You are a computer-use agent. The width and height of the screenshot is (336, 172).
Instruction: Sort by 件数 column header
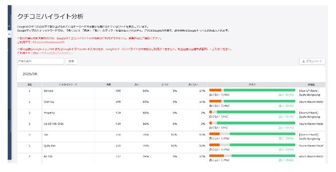click(109, 84)
